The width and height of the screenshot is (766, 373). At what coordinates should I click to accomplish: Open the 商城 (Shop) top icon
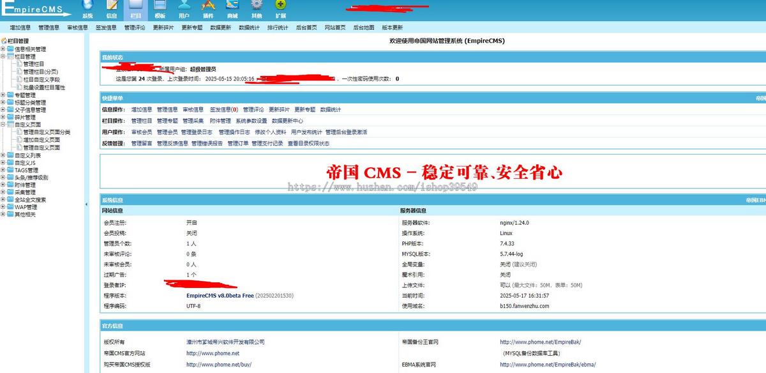pos(232,9)
